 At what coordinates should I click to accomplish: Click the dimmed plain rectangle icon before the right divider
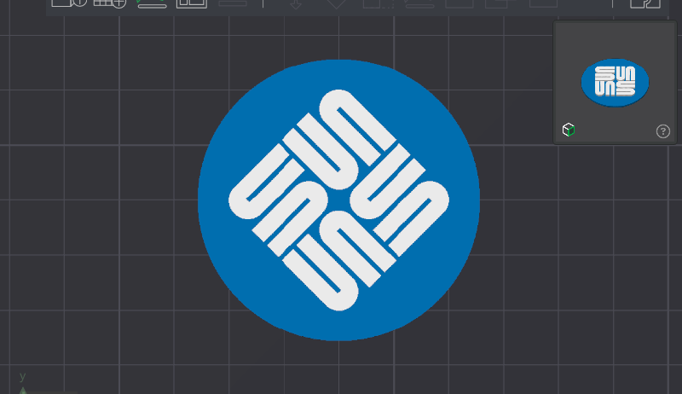[543, 3]
